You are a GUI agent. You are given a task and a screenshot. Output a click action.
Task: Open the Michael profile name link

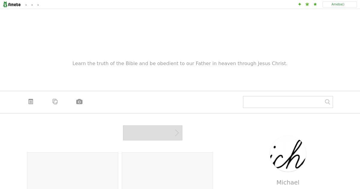tap(288, 182)
